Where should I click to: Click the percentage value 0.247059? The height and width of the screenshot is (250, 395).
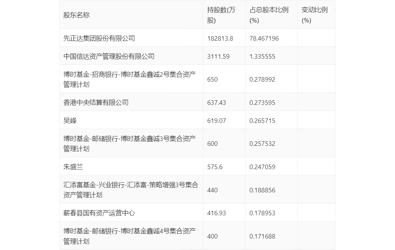[262, 167]
